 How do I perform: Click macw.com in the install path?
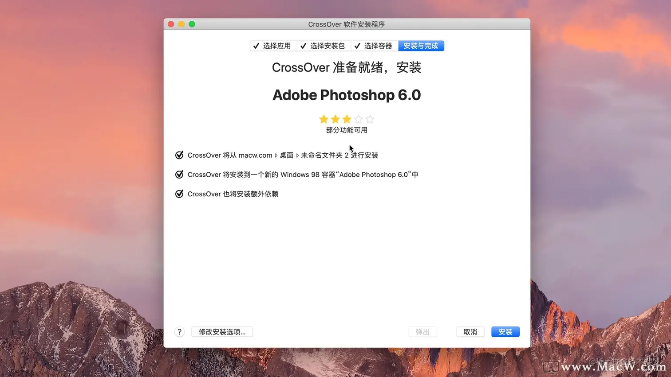(255, 155)
